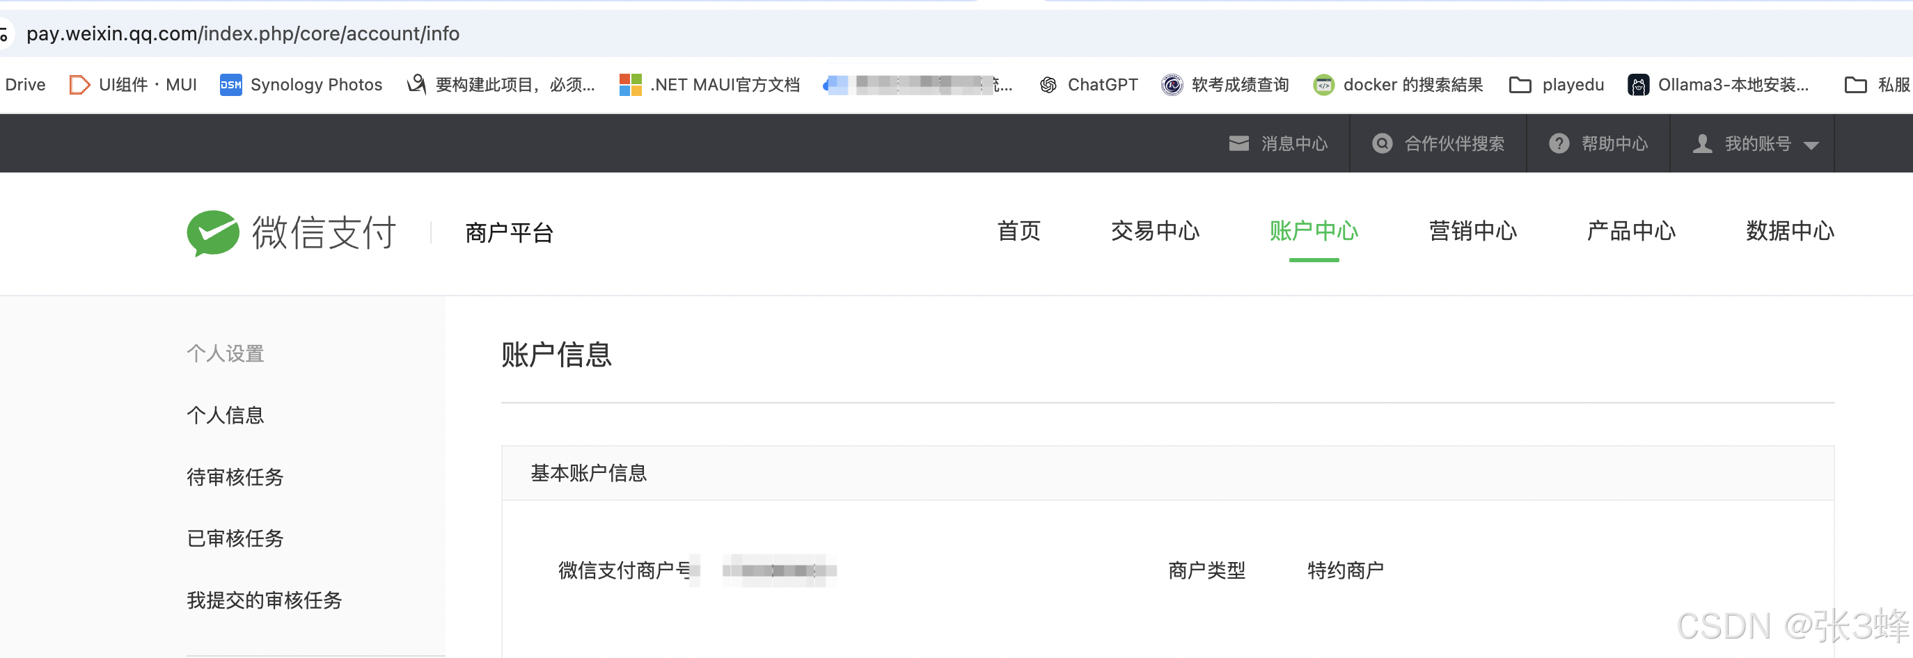Switch to 数据中心 tab

tap(1790, 231)
